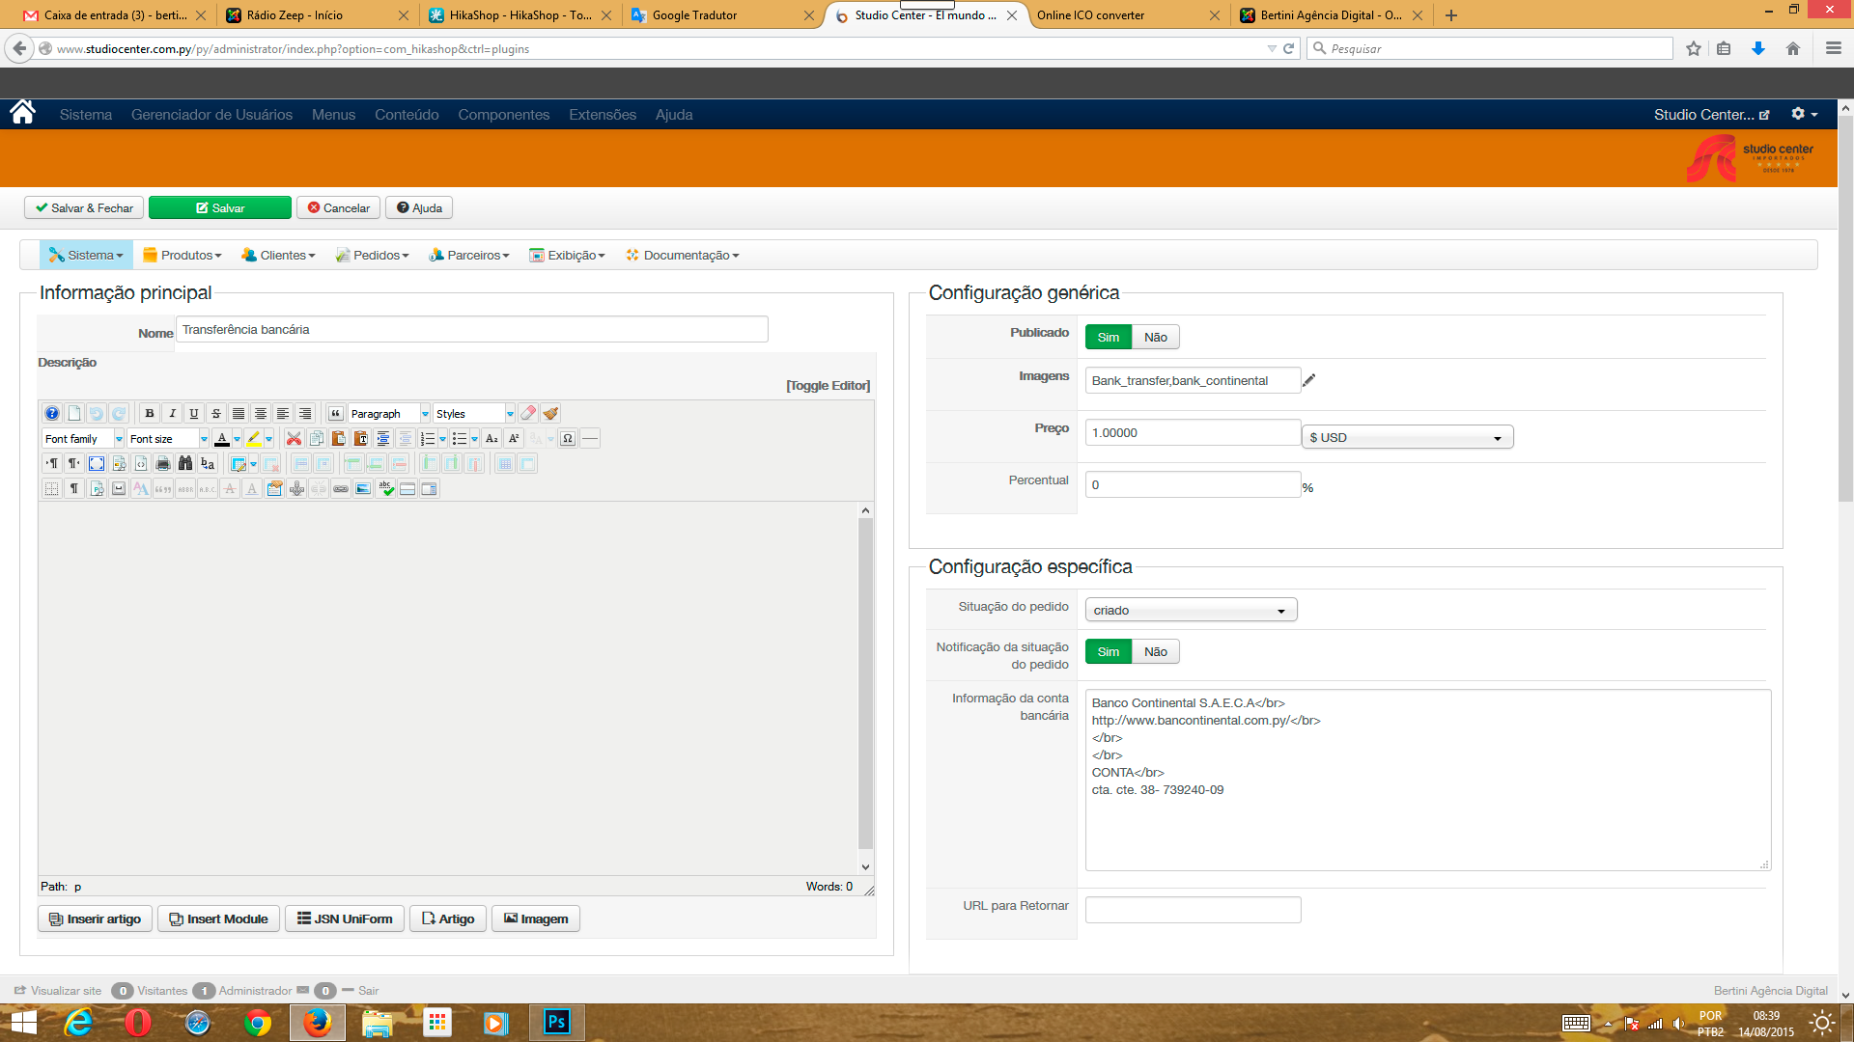Click the Toggle Editor link

pos(828,385)
